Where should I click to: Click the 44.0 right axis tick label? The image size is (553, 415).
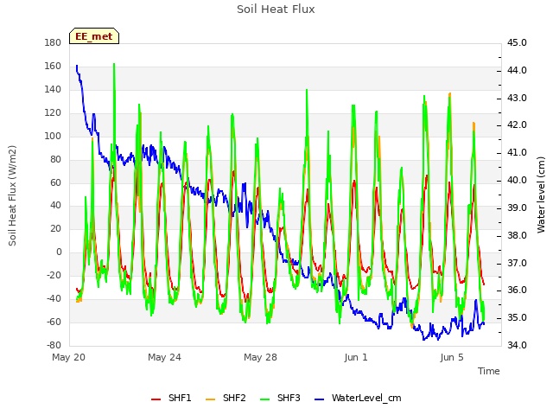click(517, 71)
